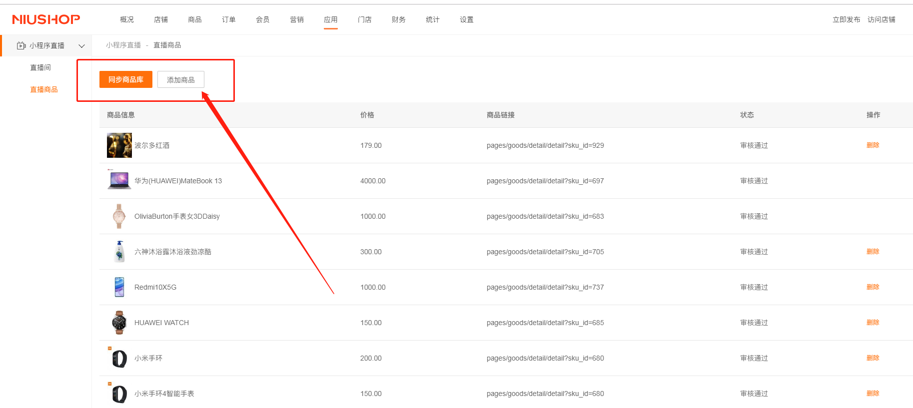This screenshot has width=913, height=408.
Task: Click the 六神沐浴露沐浴液劲凉酷 name
Action: coord(173,252)
